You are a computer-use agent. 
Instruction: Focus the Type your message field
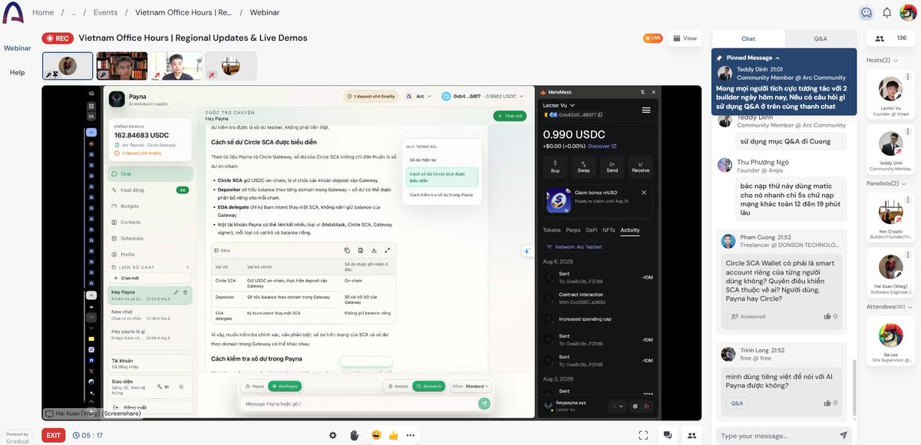[777, 436]
